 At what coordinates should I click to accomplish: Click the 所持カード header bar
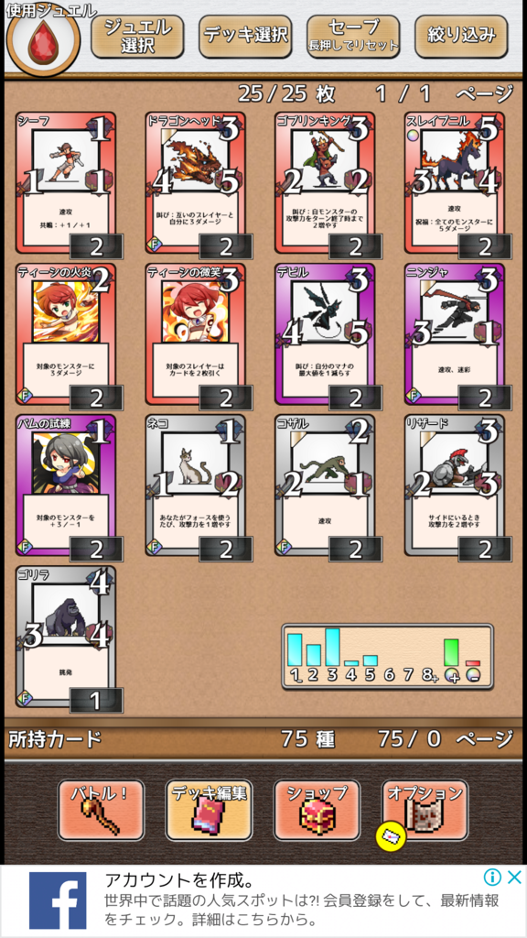[263, 739]
